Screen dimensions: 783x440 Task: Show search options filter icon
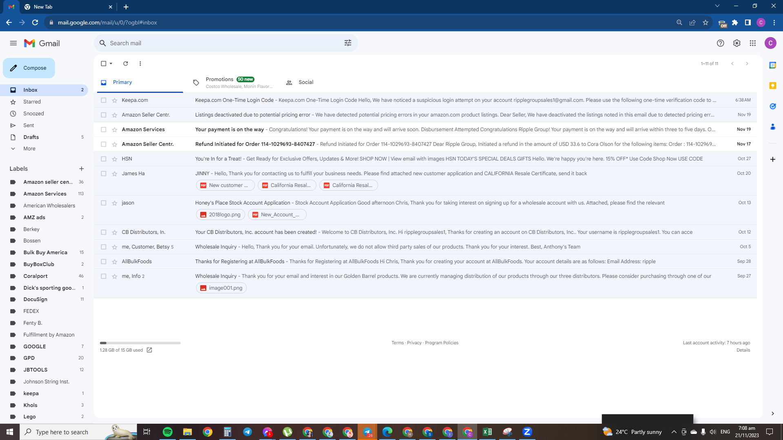(x=348, y=43)
